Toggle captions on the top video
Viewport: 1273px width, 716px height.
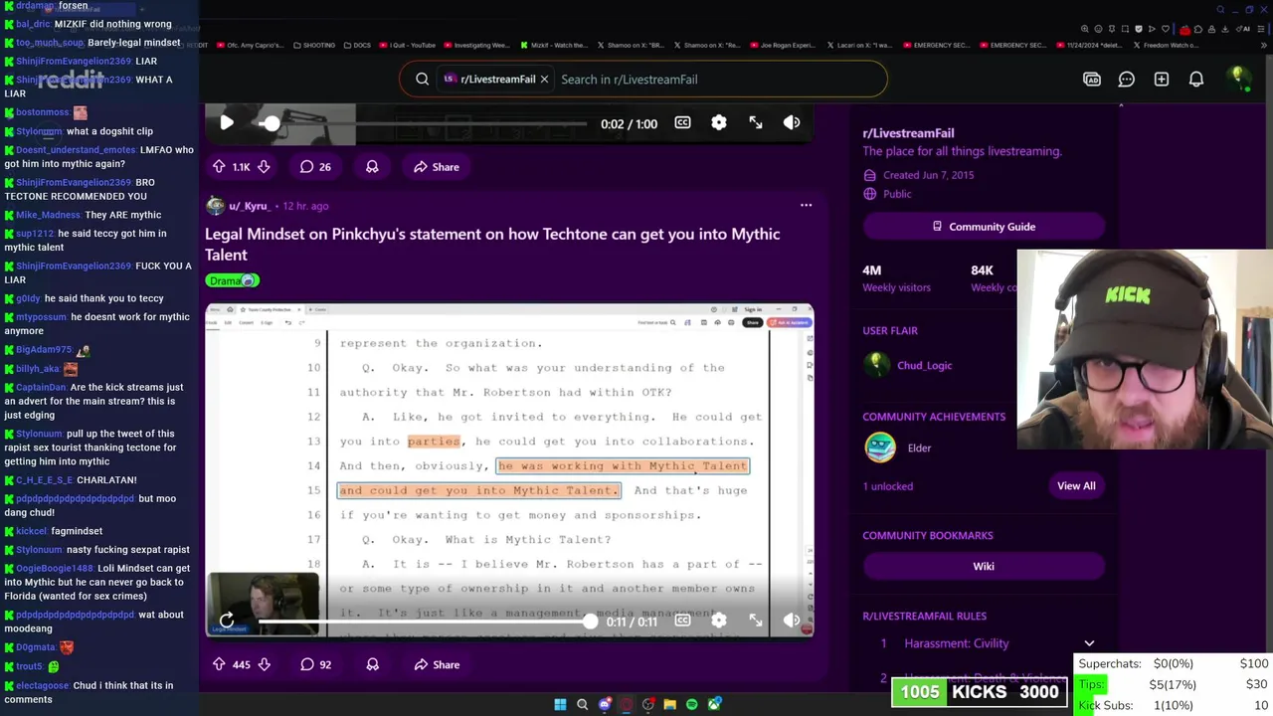pos(682,123)
